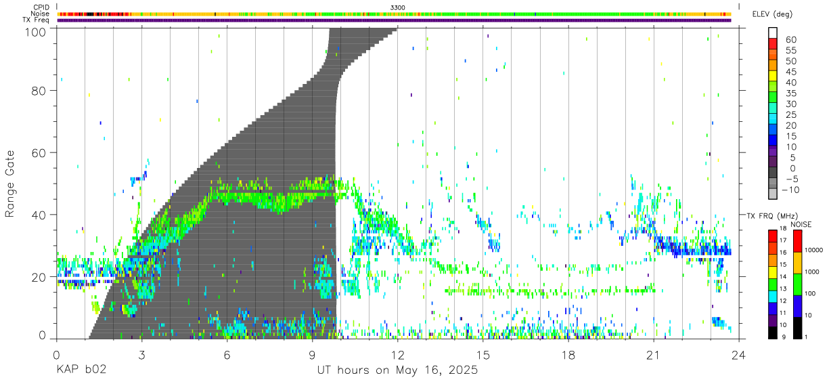
Task: Click the yellow segment of the elevation color bar
Action: [x=773, y=77]
